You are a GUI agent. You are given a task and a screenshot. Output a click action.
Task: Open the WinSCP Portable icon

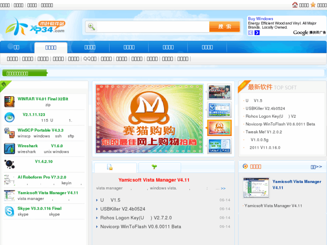click(x=9, y=133)
